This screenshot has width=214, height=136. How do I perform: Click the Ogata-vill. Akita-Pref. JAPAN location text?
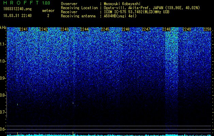[x=152, y=8]
